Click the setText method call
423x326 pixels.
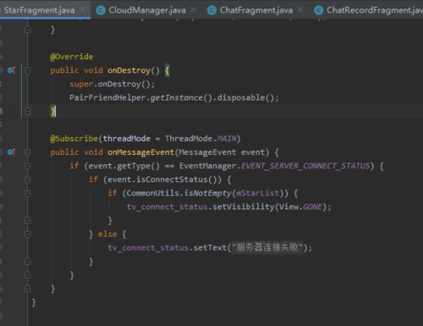pyautogui.click(x=210, y=248)
